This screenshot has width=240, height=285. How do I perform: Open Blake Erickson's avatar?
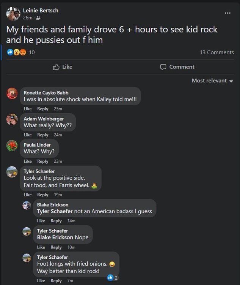27,205
